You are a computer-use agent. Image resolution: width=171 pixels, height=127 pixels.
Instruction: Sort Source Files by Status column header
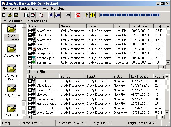122,26
